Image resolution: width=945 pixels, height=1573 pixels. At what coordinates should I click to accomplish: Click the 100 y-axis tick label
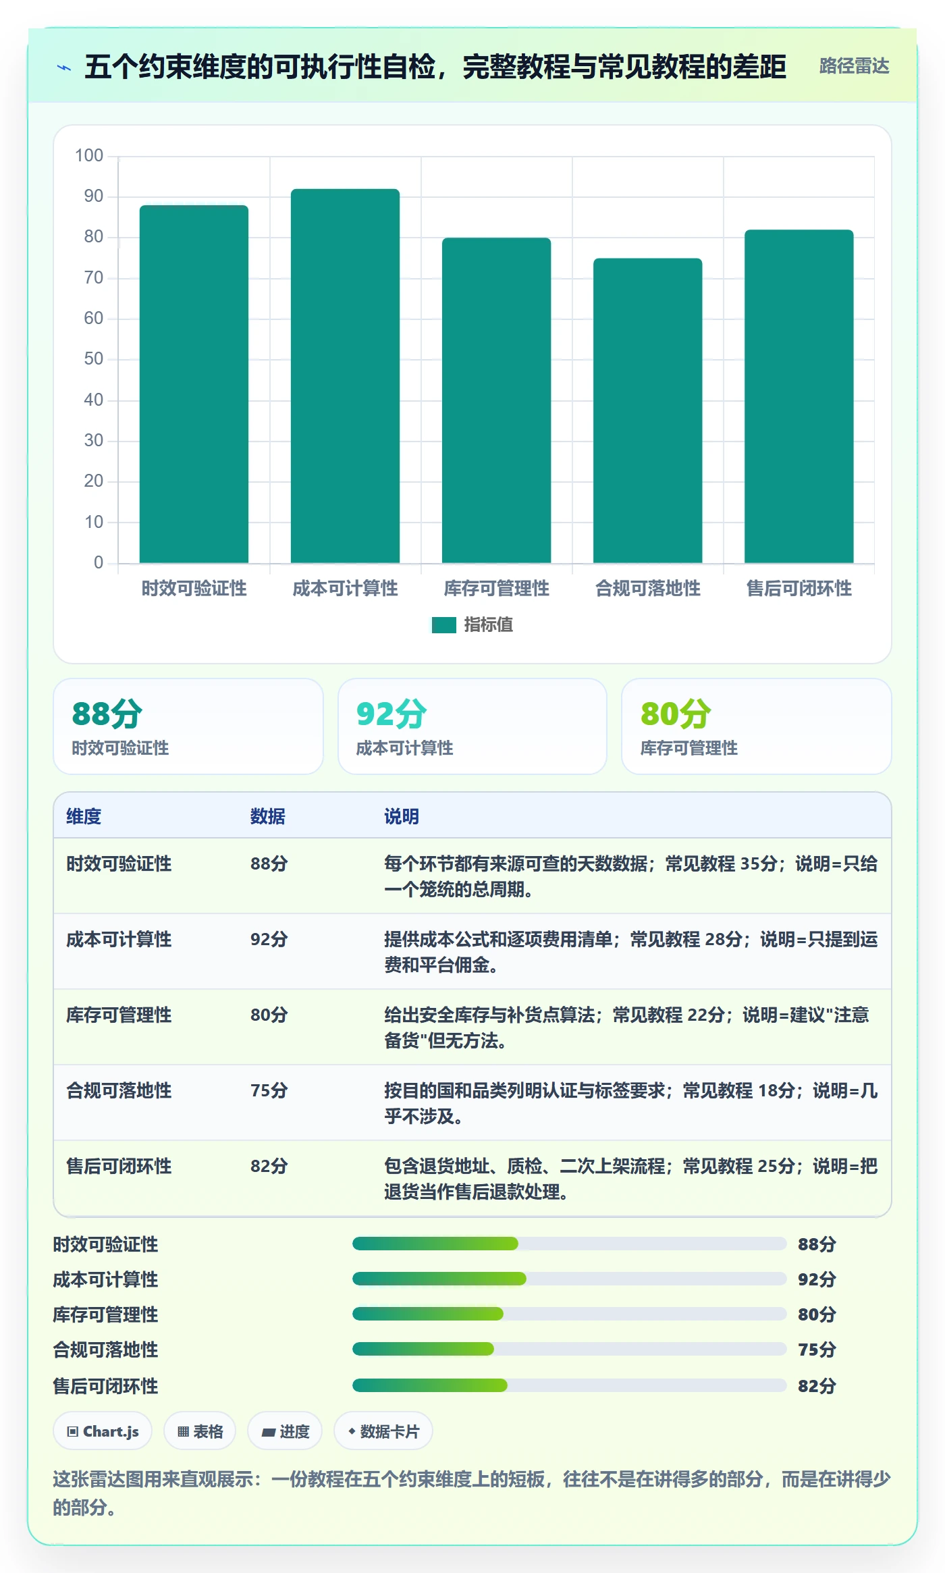pyautogui.click(x=89, y=156)
